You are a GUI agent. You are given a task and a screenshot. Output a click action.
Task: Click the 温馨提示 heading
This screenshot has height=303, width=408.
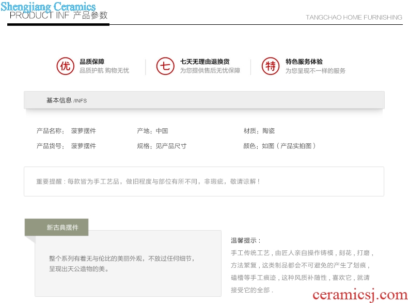point(246,240)
